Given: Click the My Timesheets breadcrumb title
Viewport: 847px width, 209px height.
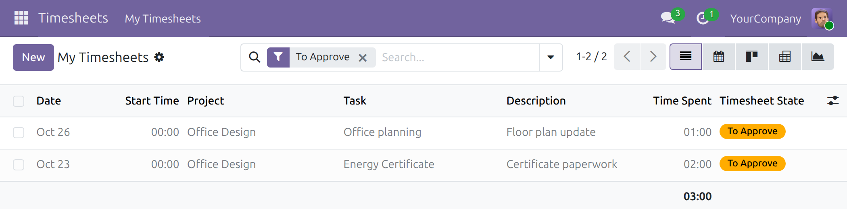Looking at the screenshot, I should coord(103,57).
